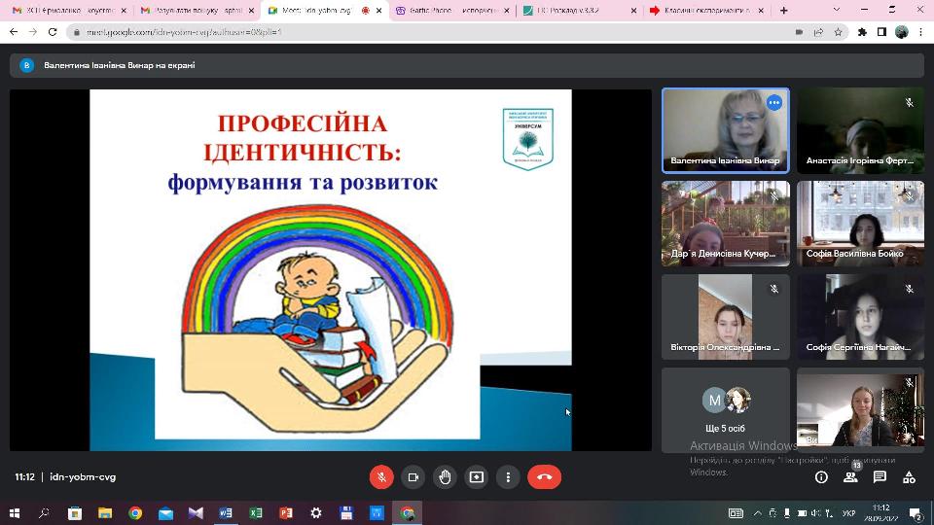This screenshot has height=525, width=934.
Task: Bookmark this page with the star
Action: pyautogui.click(x=838, y=32)
